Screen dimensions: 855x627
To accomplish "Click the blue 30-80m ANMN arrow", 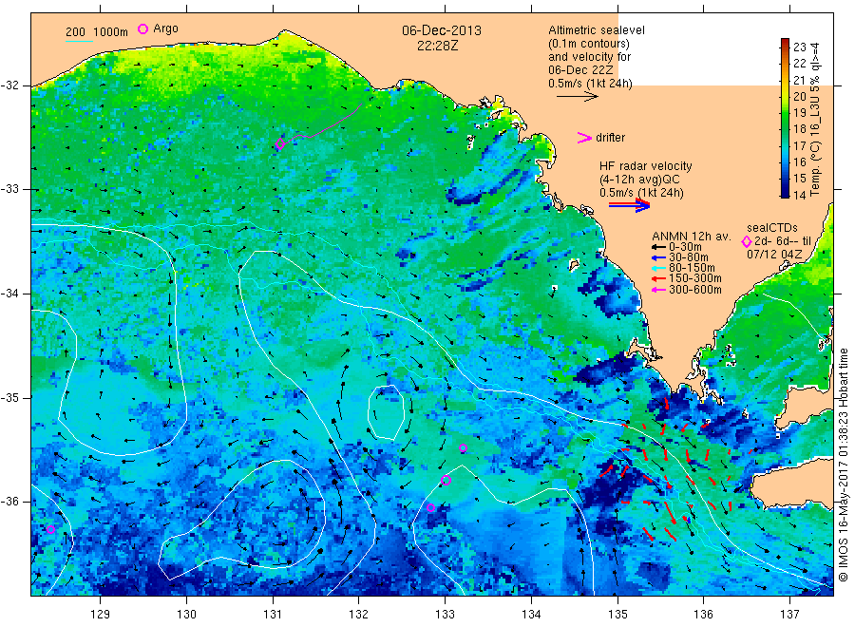I will click(x=658, y=257).
